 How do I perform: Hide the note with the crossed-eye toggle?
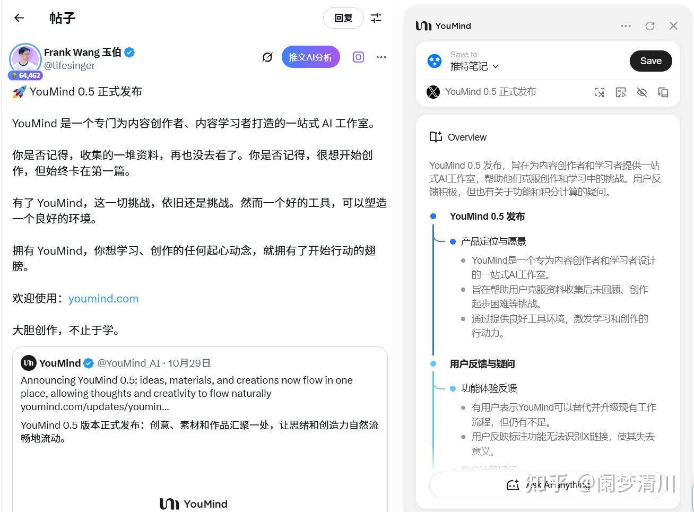[642, 92]
